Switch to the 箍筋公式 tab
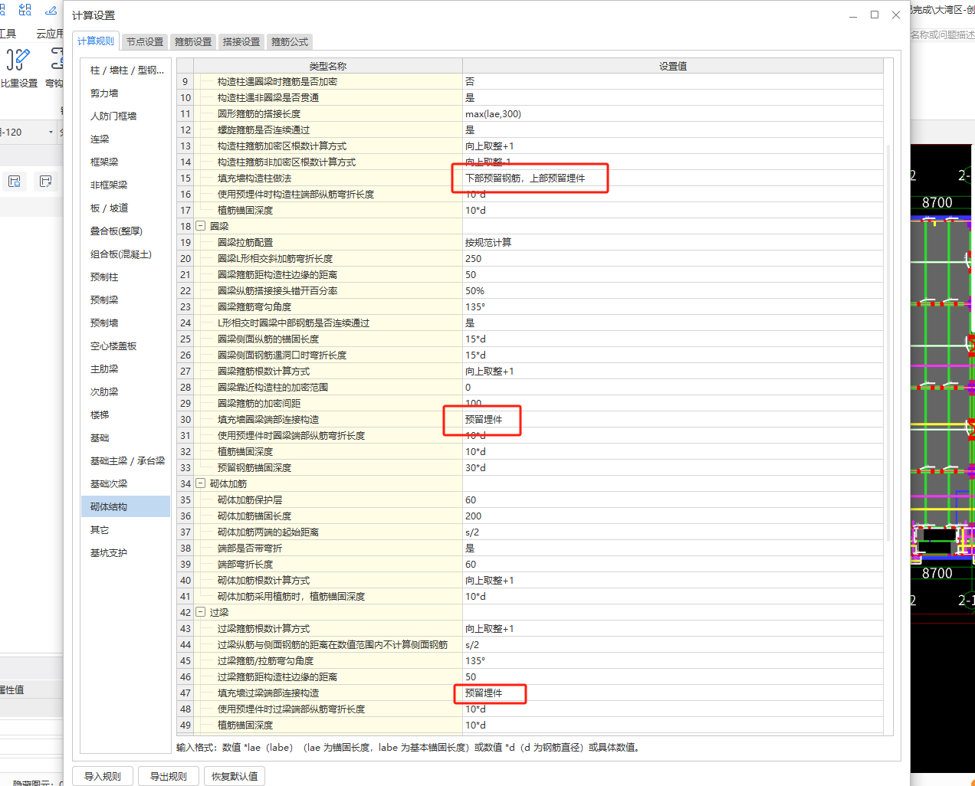This screenshot has width=975, height=786. point(290,42)
